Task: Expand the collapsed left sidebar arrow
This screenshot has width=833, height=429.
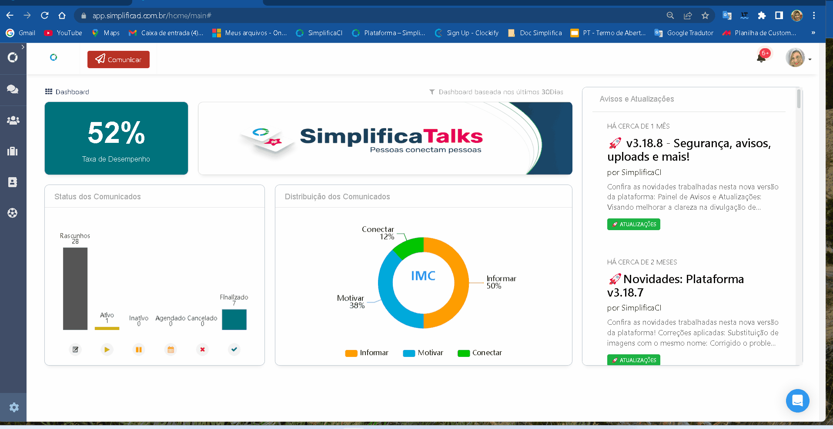Action: tap(23, 47)
